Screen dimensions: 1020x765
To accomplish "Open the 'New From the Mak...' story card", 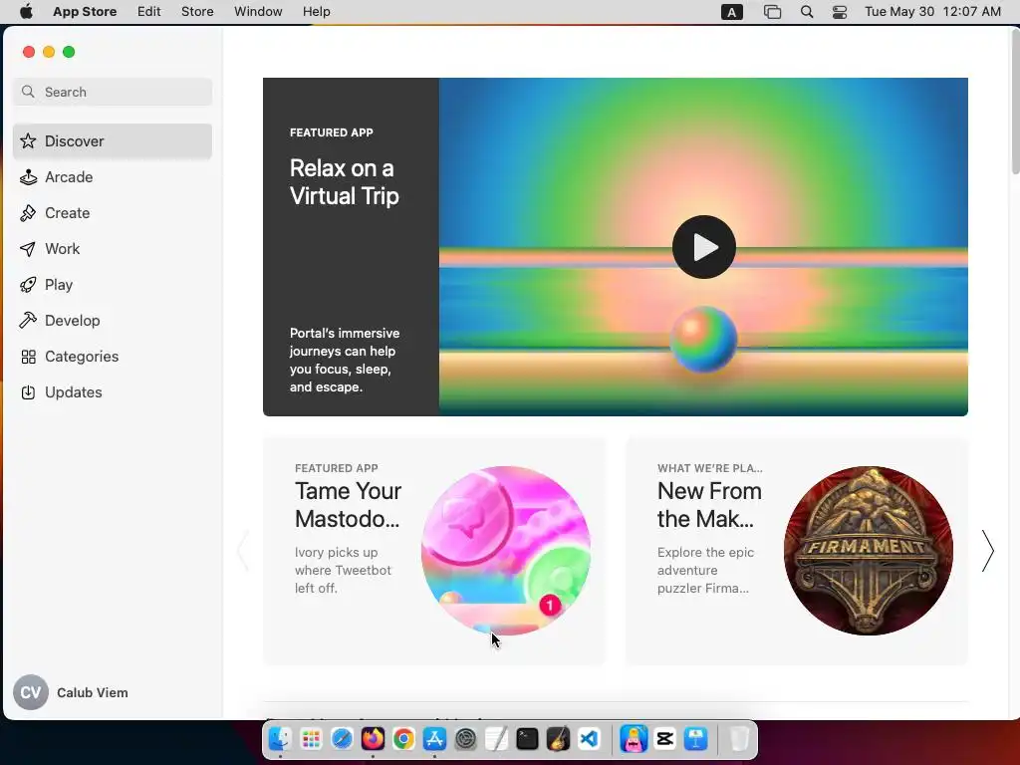I will pos(797,552).
